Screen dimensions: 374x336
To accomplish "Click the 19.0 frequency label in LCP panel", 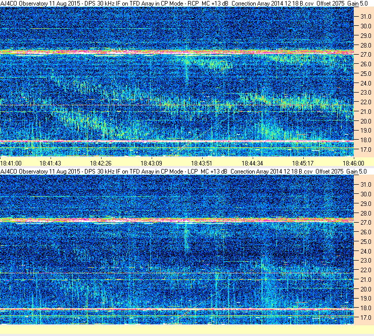I will [x=365, y=299].
